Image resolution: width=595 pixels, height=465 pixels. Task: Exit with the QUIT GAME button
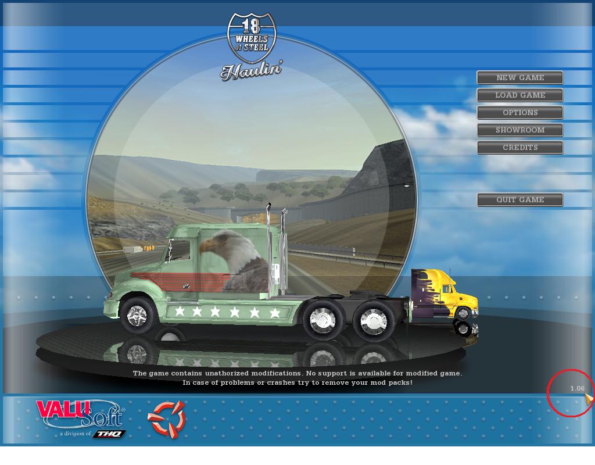pos(520,200)
